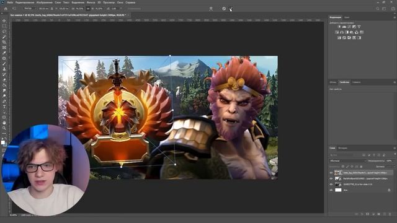
Task: Toggle lock image pixels brush icon
Action: [347, 167]
